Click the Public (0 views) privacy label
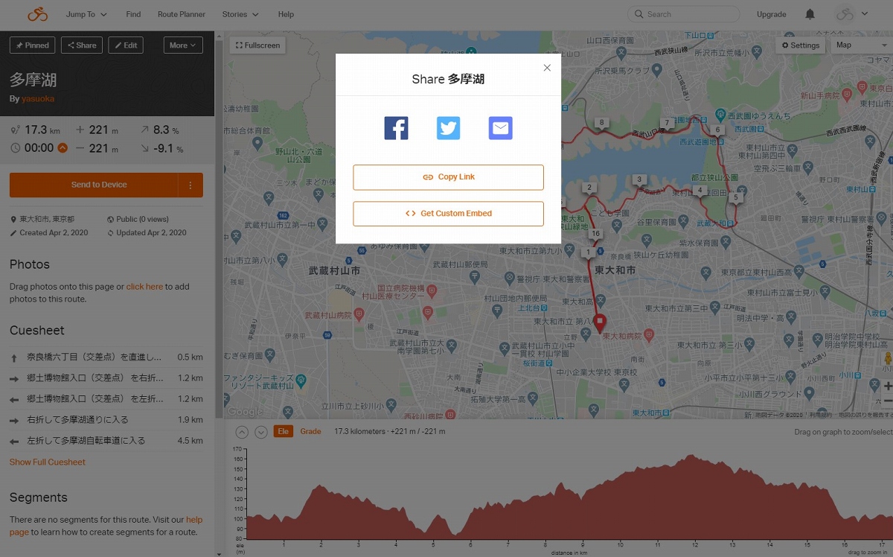Viewport: 893px width, 557px height. pyautogui.click(x=138, y=220)
